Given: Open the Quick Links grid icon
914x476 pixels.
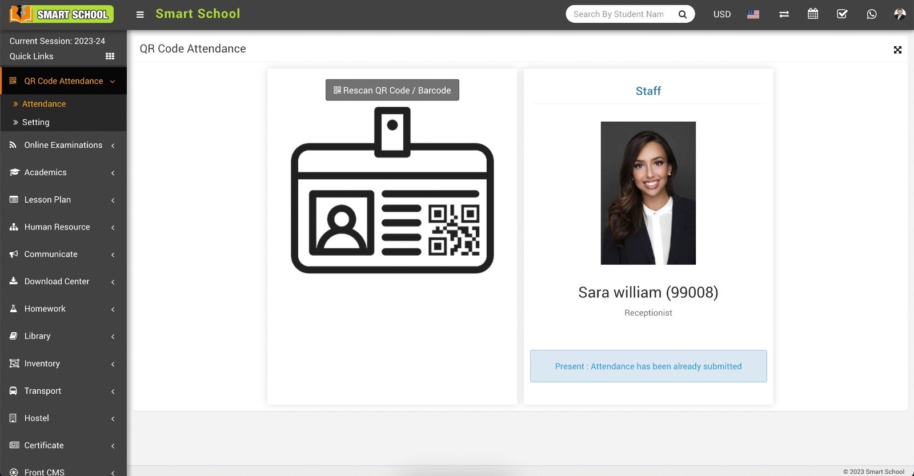Looking at the screenshot, I should tap(110, 56).
